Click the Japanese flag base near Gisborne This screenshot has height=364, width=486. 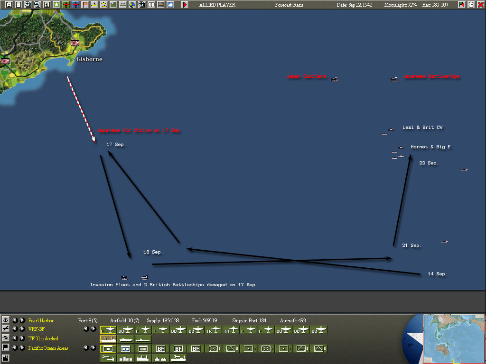coord(75,43)
